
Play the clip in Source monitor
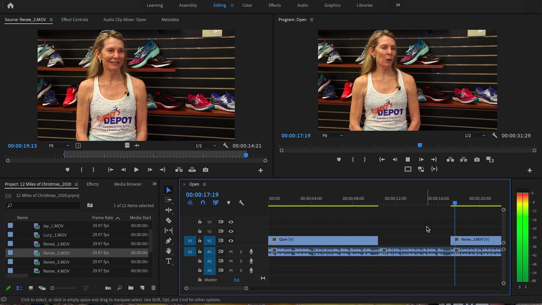[x=136, y=170]
